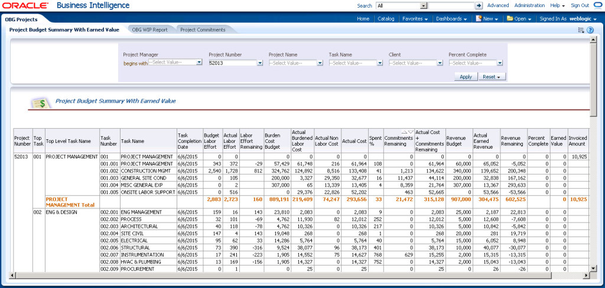Click the horizontal scrollbar left arrow
Screen dimensions: 605x288
point(11,275)
